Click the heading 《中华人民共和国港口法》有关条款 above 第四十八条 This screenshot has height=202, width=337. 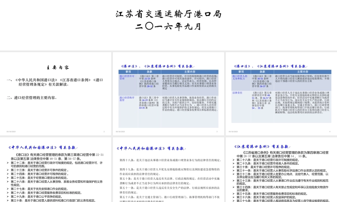[151, 148]
